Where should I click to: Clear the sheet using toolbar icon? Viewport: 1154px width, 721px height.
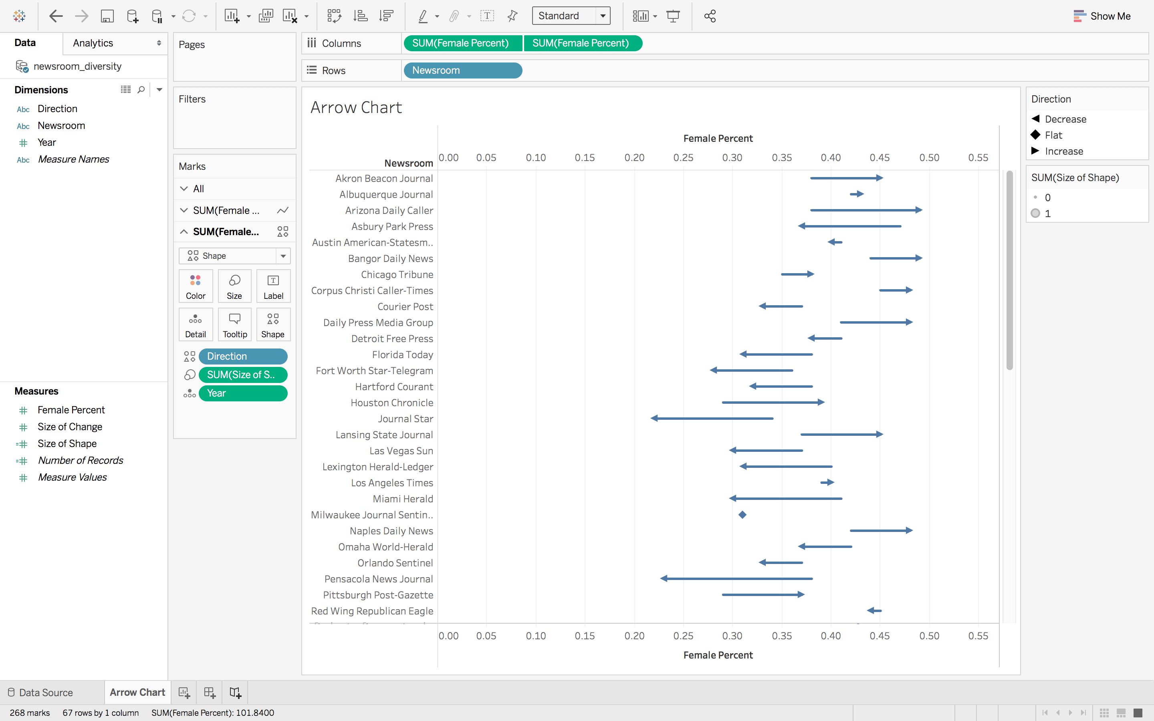[290, 16]
